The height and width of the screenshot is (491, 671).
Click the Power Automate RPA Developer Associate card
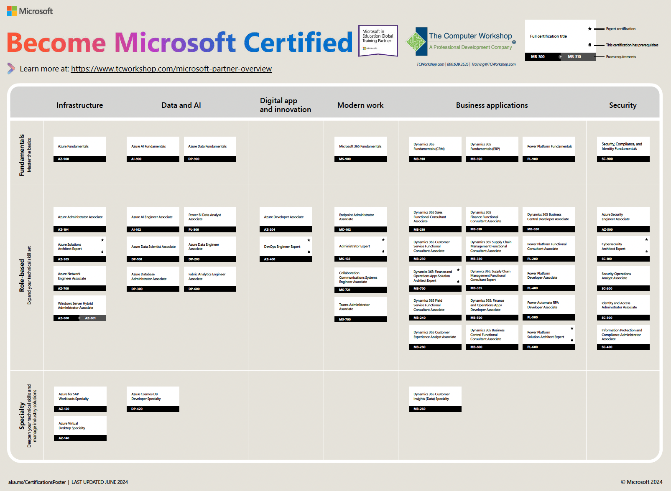(x=549, y=308)
